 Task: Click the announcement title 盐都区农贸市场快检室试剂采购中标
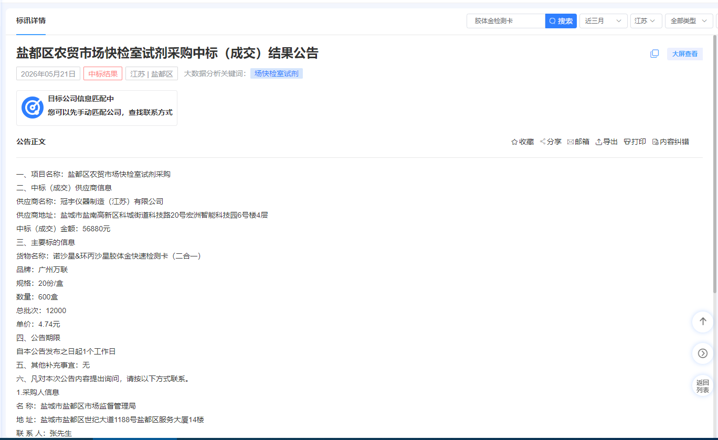click(x=167, y=53)
